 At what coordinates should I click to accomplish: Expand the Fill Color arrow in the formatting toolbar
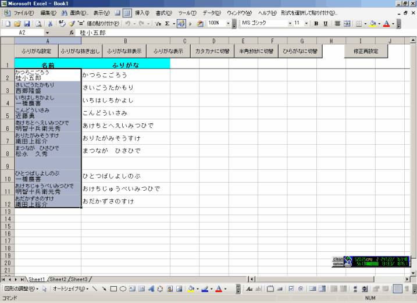[379, 24]
